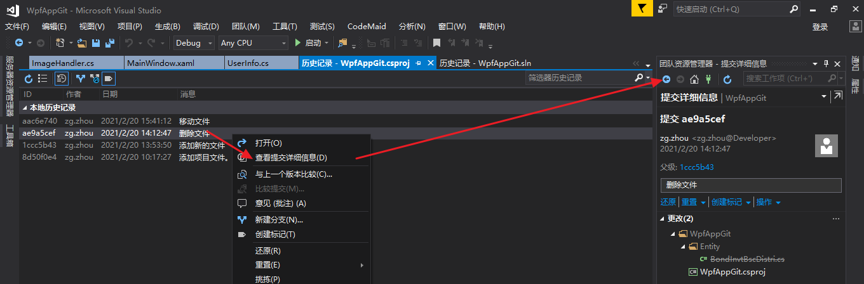Toggle show tags icon in history toolbar
864x284 pixels.
click(x=109, y=79)
